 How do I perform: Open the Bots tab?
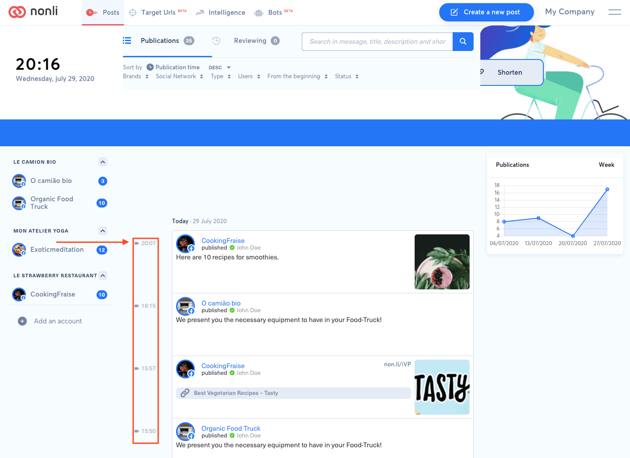pos(273,13)
